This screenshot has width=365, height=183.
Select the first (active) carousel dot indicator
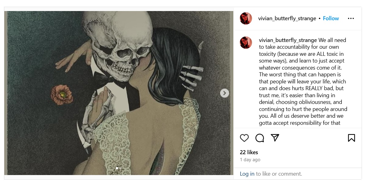(117, 168)
